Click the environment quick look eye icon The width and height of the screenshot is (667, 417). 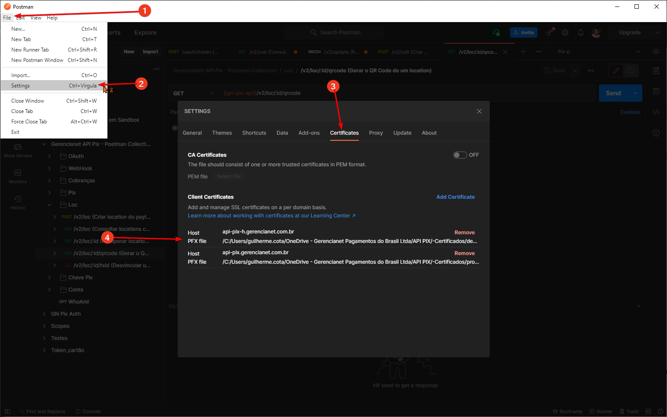click(656, 52)
